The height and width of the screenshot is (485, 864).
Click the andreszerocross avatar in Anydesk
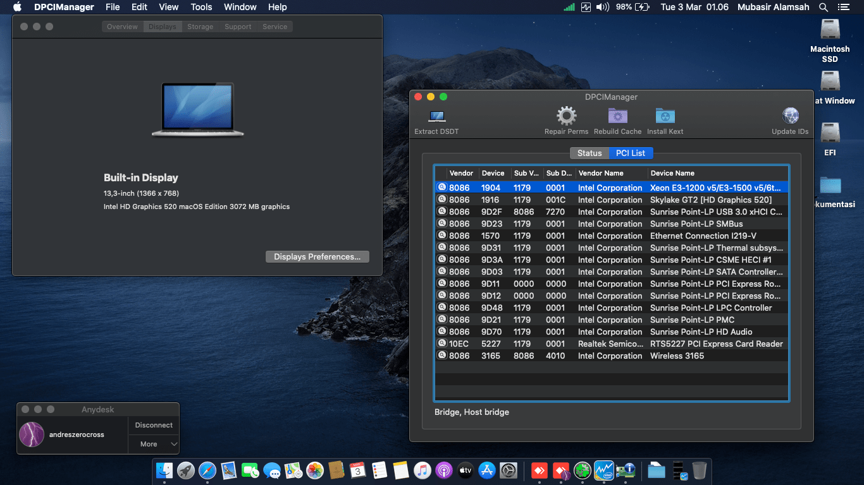(x=32, y=434)
